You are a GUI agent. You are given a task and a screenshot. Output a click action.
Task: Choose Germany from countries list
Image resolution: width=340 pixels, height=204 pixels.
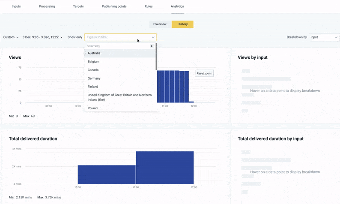click(x=120, y=78)
